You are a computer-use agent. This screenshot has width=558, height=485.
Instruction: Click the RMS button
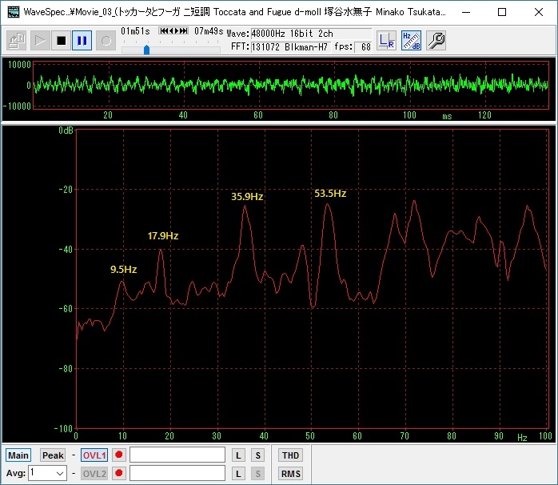[x=290, y=473]
